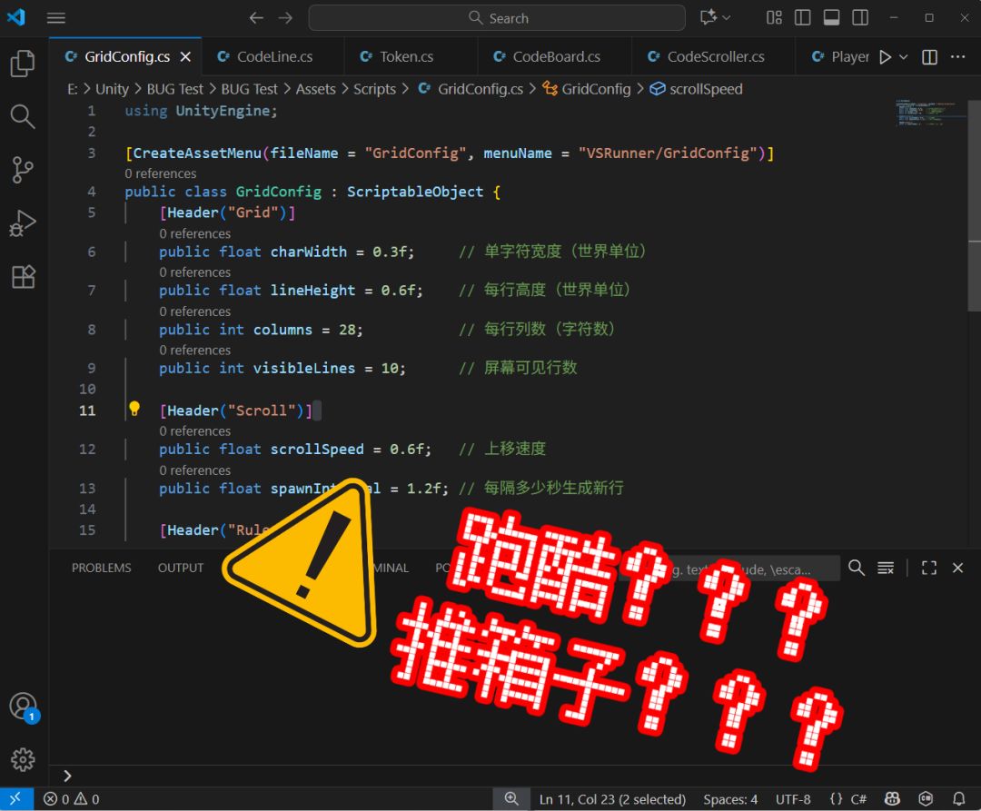Select Unity in the breadcrumb
981x811 pixels.
pyautogui.click(x=112, y=89)
